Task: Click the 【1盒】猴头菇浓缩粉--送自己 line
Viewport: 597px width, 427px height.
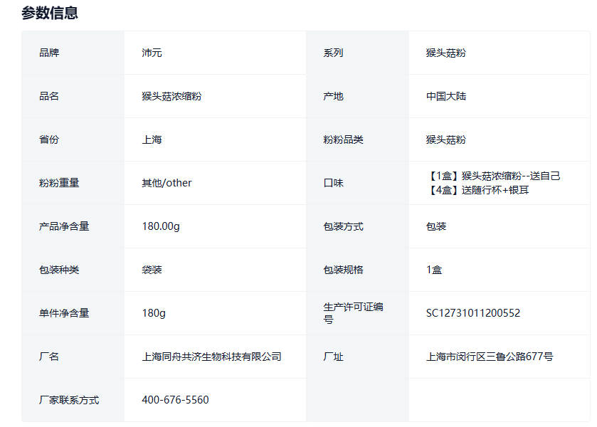Action: click(493, 176)
